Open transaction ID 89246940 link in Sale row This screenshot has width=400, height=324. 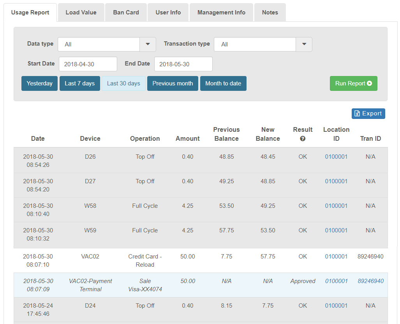[370, 281]
